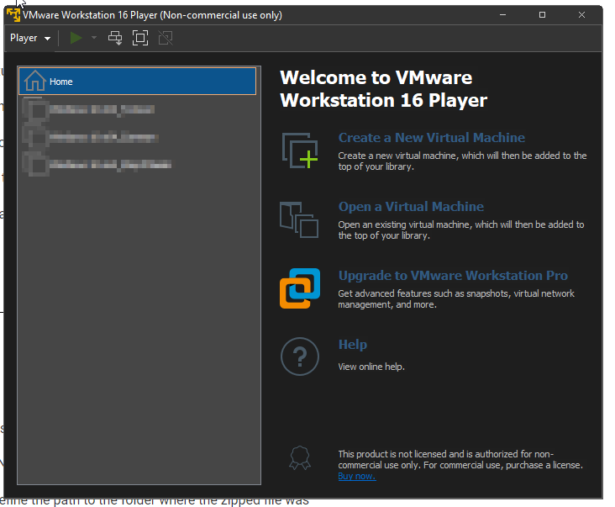Enter full screen mode icon
The width and height of the screenshot is (615, 507).
[x=140, y=38]
